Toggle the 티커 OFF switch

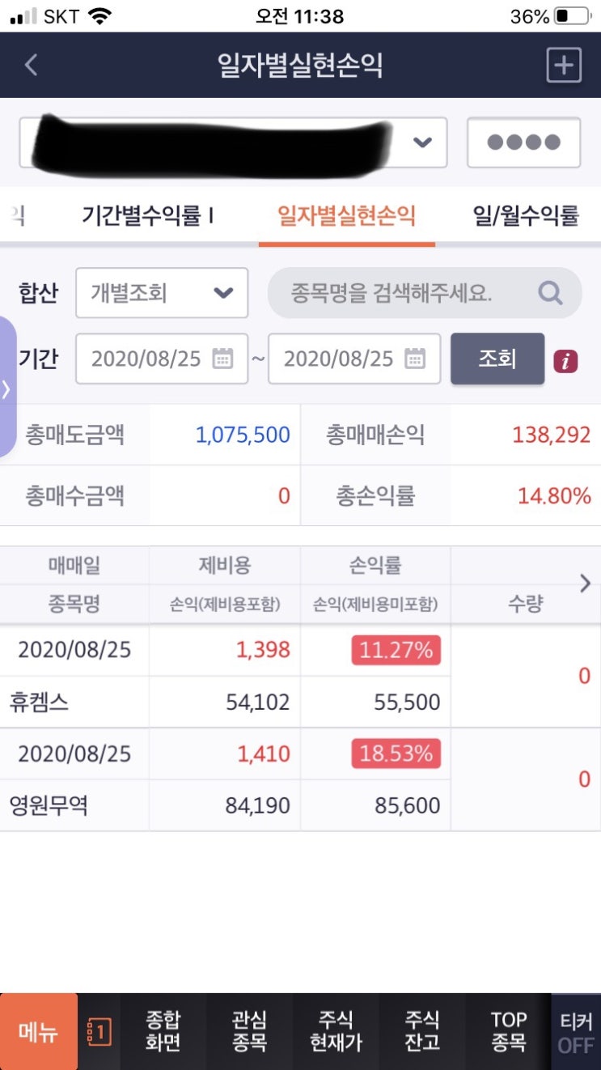(576, 1032)
